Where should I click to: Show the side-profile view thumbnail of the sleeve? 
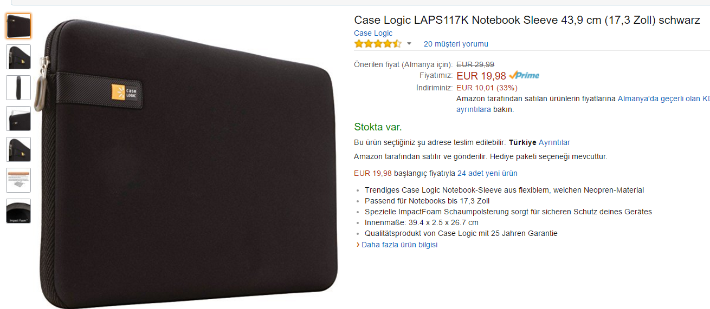tap(18, 88)
